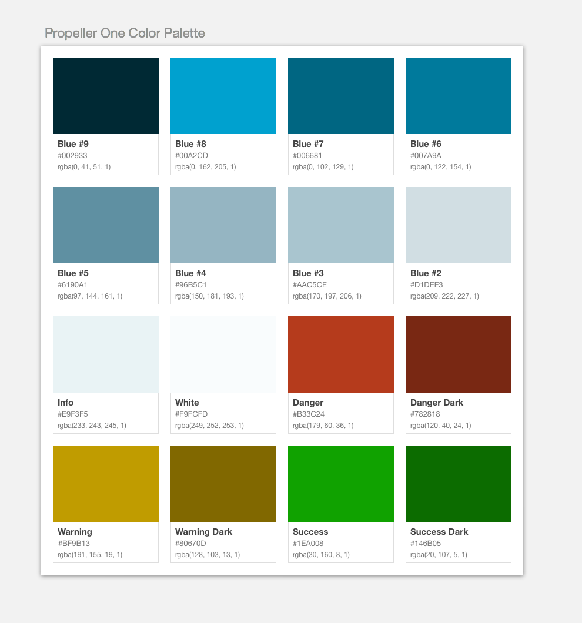Select the yellow Warning color swatch
Image resolution: width=582 pixels, height=623 pixels.
point(106,484)
